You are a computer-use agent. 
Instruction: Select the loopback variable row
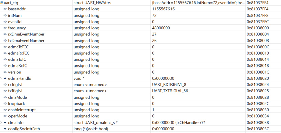(x=140, y=104)
